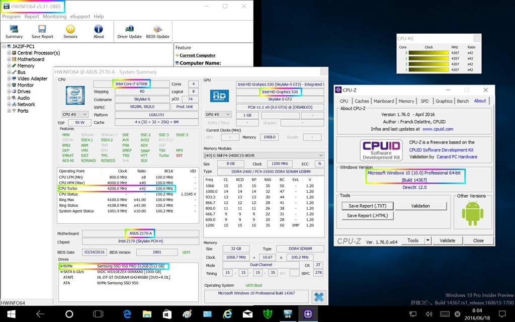Click the Save Report (.TXT) button
Screen dimensions: 515x322
click(367, 206)
